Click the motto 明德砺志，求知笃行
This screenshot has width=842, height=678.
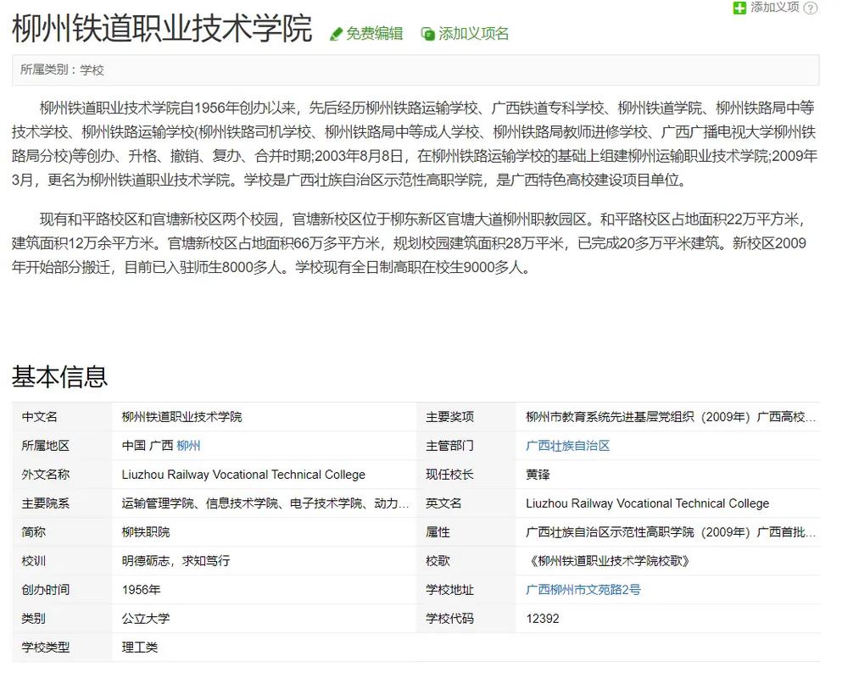176,561
